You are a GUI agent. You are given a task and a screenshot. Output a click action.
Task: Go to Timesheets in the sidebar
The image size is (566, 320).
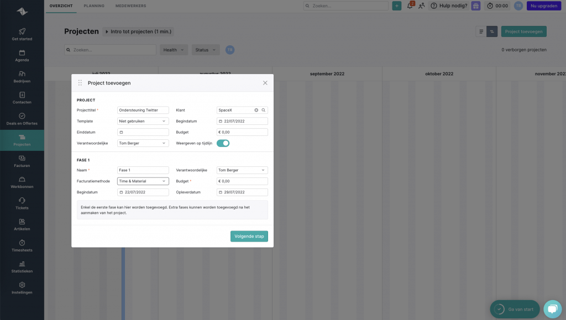(x=22, y=246)
